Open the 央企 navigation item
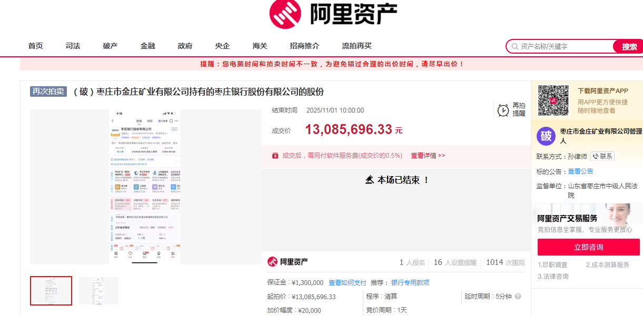Screen dimensions: 643x316 pyautogui.click(x=223, y=46)
